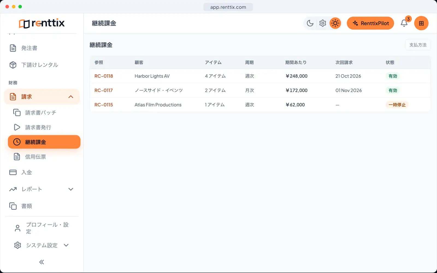Open recurring charge RC-0118

104,76
